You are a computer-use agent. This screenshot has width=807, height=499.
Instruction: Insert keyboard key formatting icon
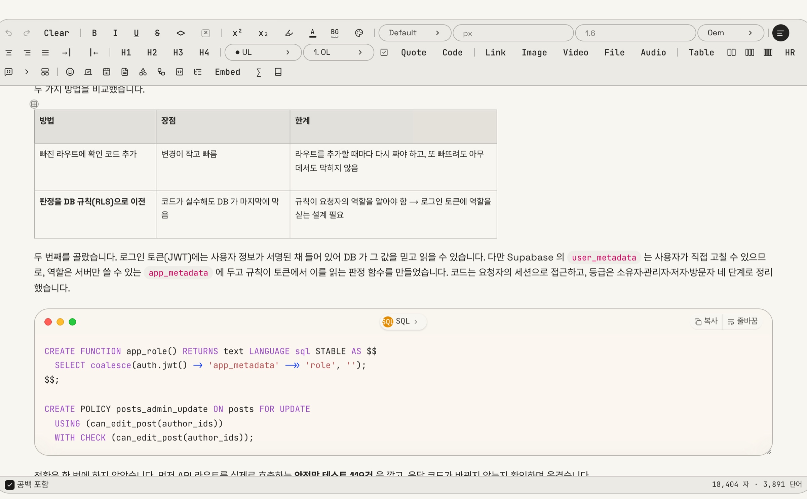(206, 33)
